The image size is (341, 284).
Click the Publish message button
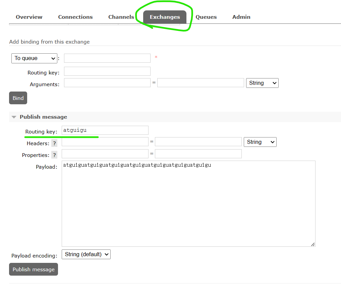point(34,269)
